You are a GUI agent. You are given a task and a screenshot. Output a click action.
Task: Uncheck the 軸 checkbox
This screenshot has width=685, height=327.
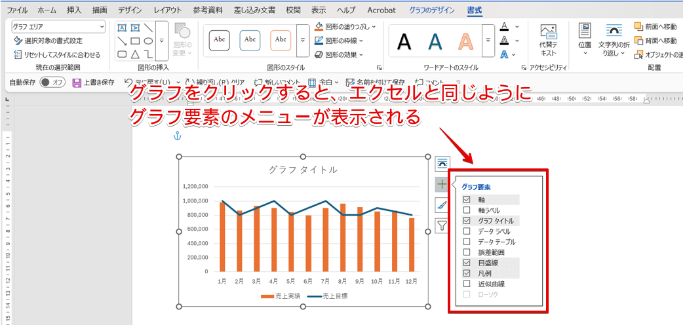point(467,199)
